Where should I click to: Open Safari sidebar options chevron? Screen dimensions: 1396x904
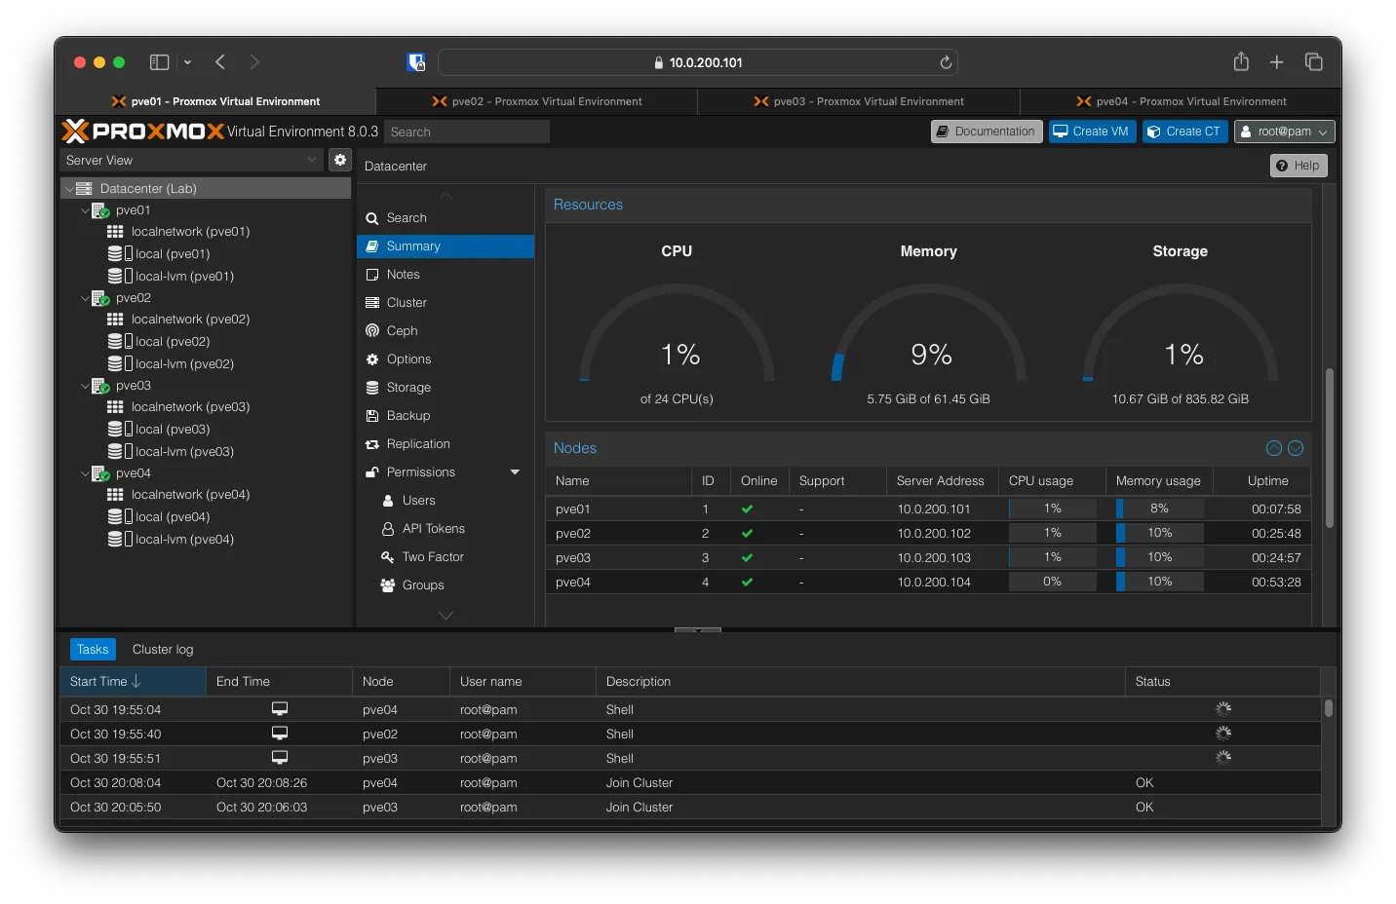pos(187,62)
